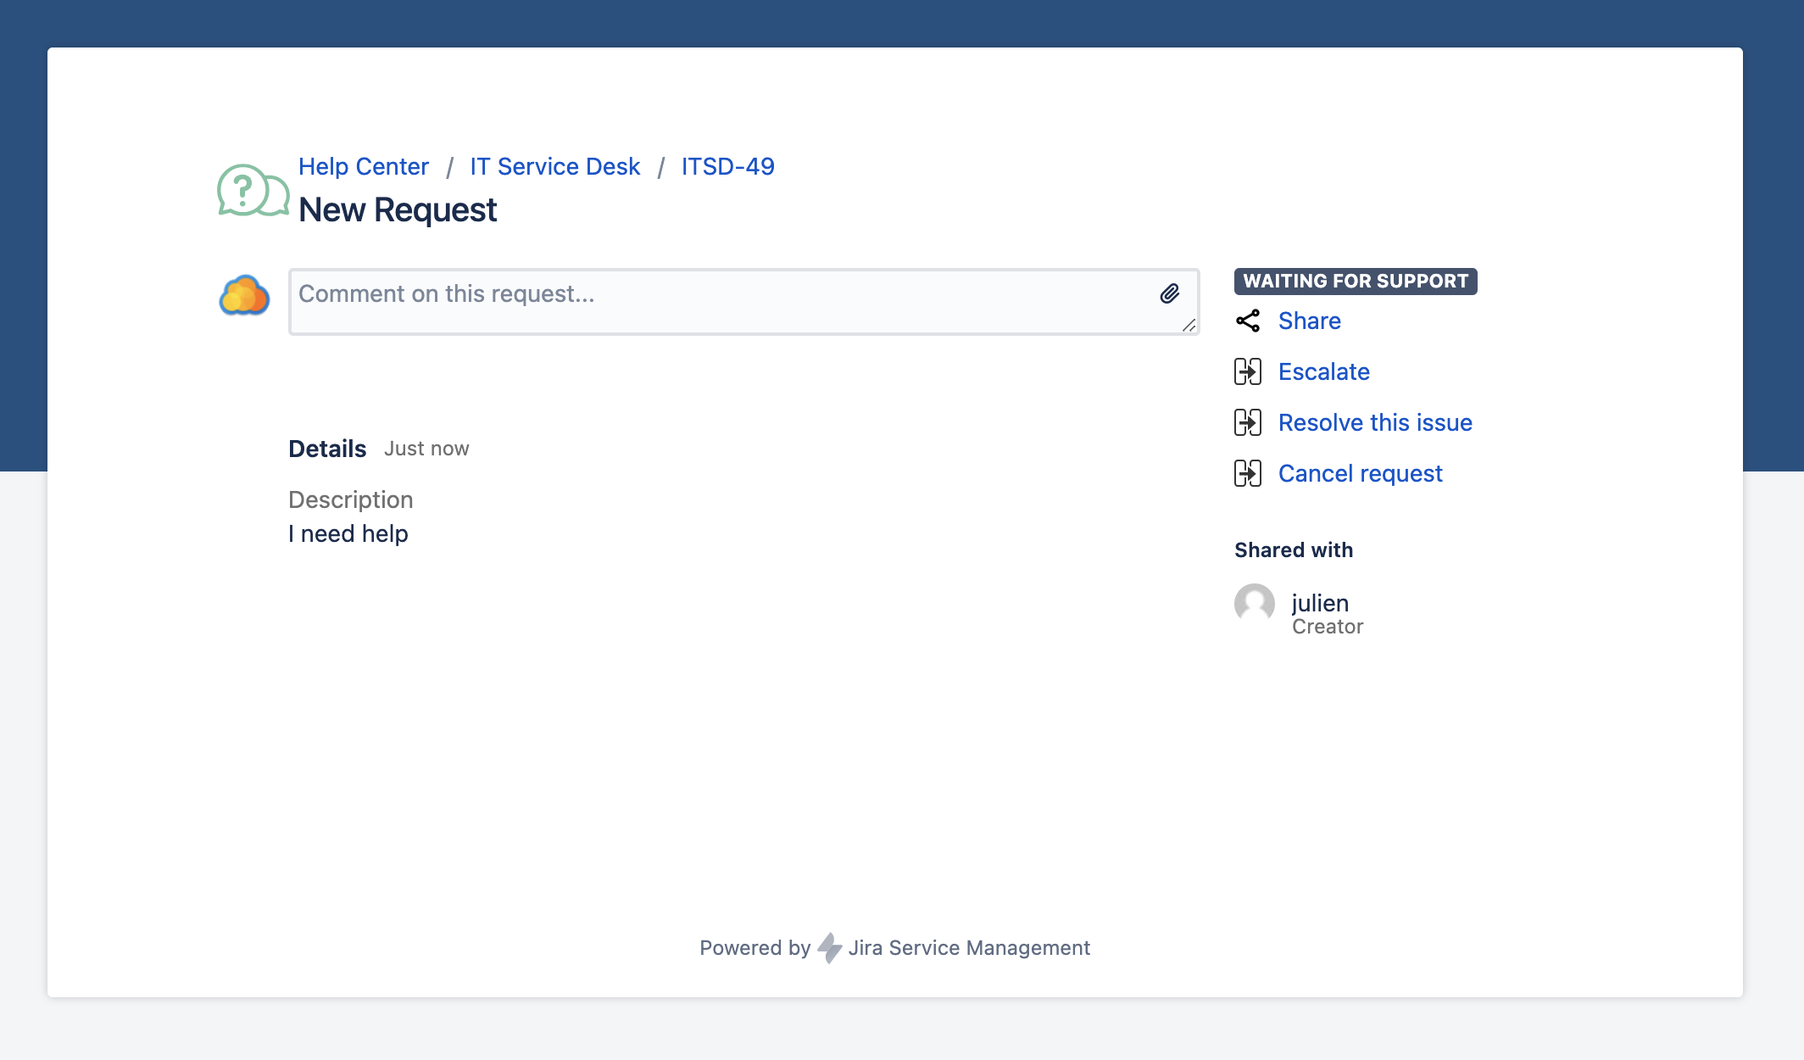
Task: Click the help center chat bubbles logo
Action: coord(253,191)
